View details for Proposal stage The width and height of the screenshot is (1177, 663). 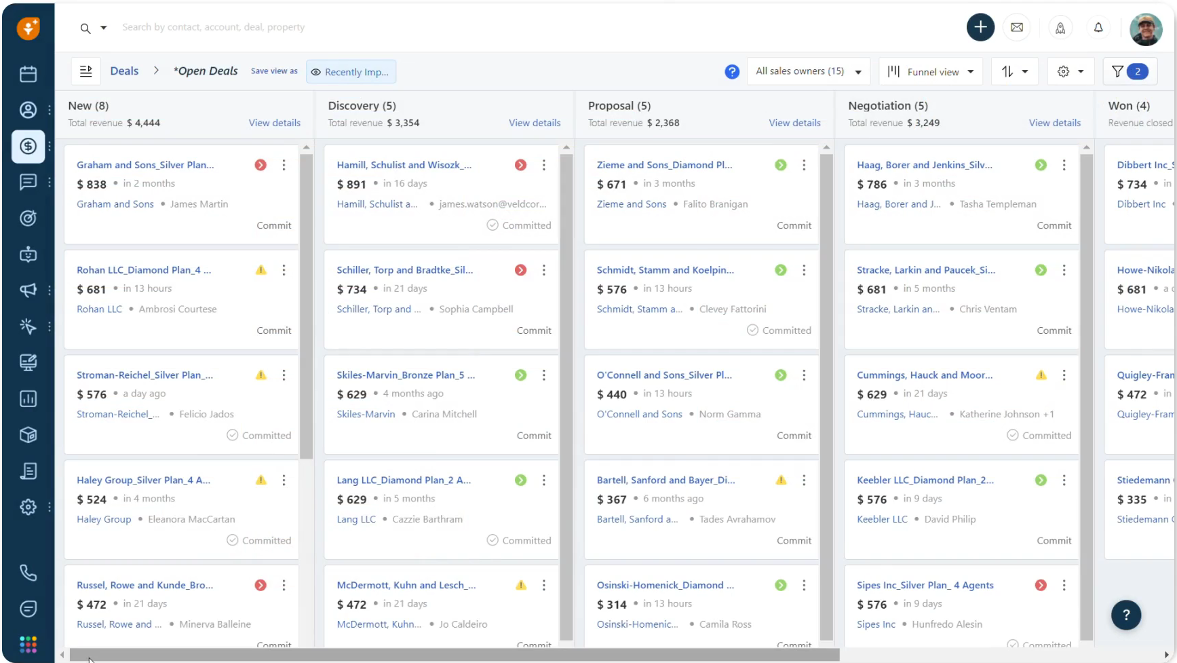tap(794, 123)
